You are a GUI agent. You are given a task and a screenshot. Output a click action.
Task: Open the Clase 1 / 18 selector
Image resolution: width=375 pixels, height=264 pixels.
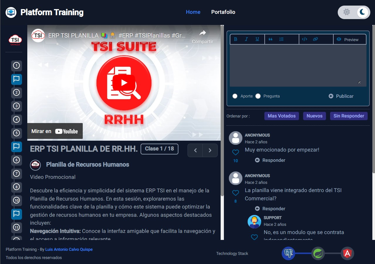click(x=159, y=149)
